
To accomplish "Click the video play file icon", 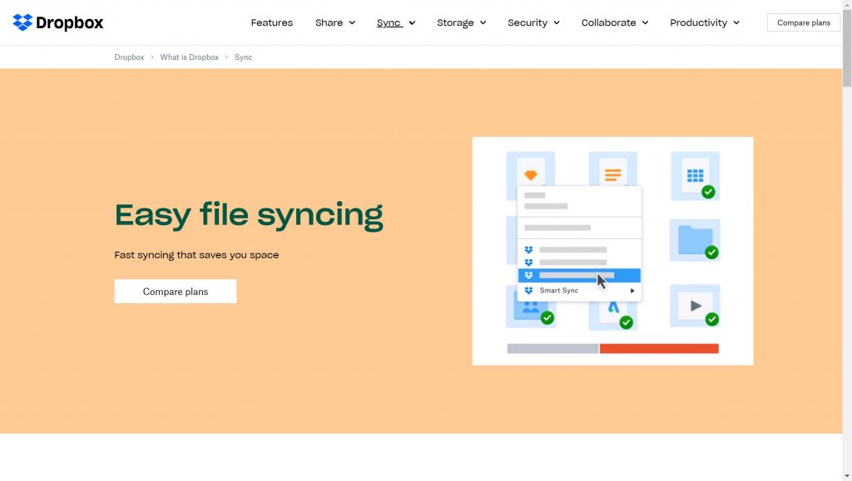I will coord(696,306).
